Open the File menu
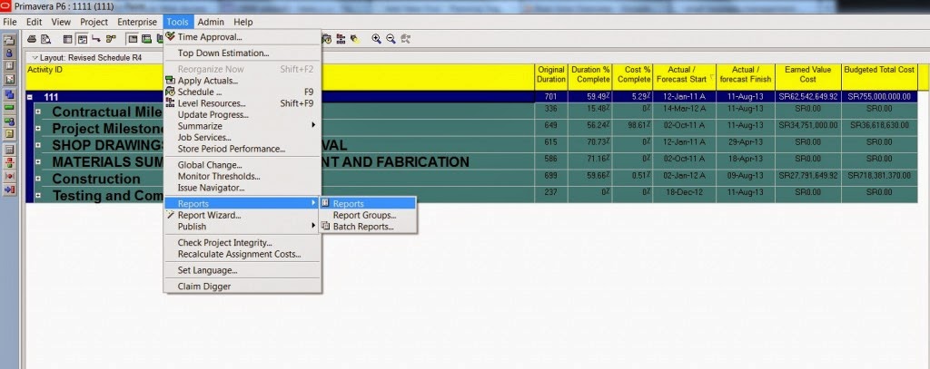The height and width of the screenshot is (369, 930). 9,22
